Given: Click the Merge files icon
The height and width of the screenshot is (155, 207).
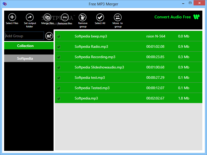Looking at the screenshot, I should (x=47, y=17).
